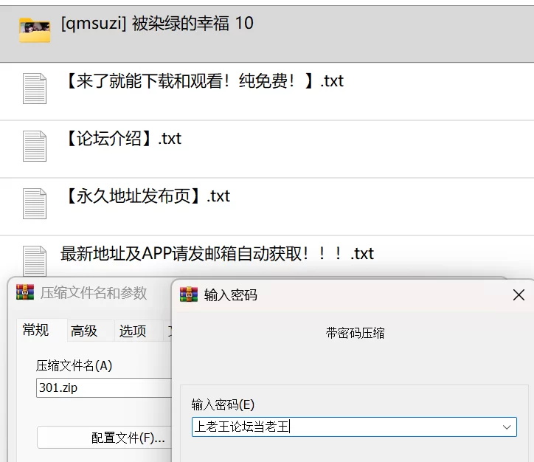Screen dimensions: 534x462
Task: Click the WinRAR icon in 输入密码 dialog title
Action: tap(189, 294)
